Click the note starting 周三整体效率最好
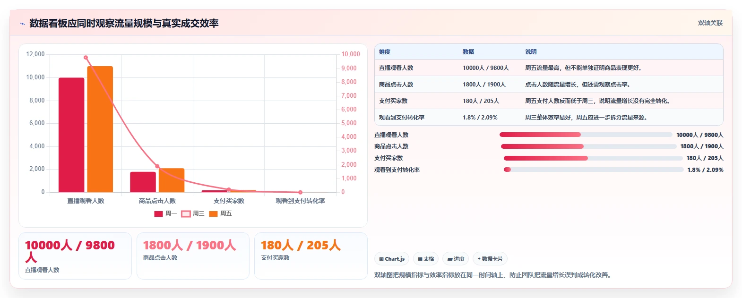The height and width of the screenshot is (298, 742). coord(587,118)
